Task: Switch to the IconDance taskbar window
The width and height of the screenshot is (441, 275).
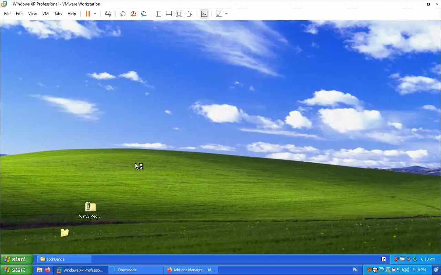Action: 64,259
